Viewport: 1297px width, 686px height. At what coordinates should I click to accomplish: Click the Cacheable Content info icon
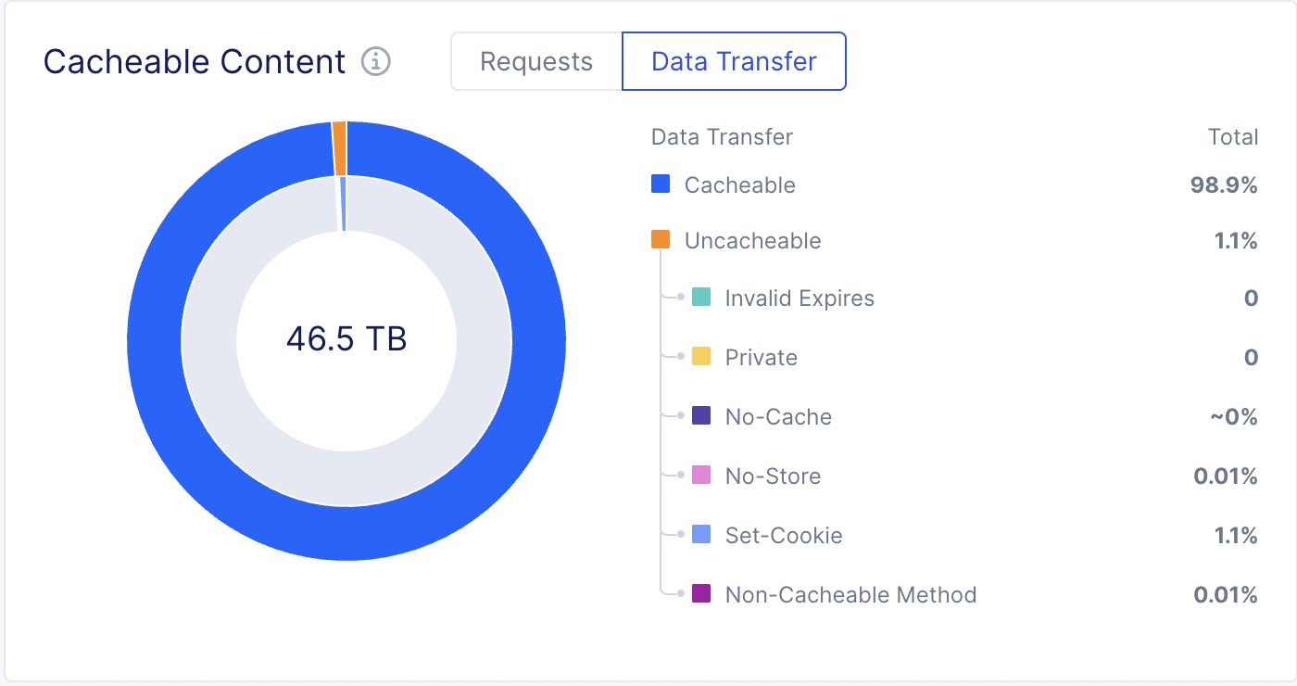tap(374, 61)
